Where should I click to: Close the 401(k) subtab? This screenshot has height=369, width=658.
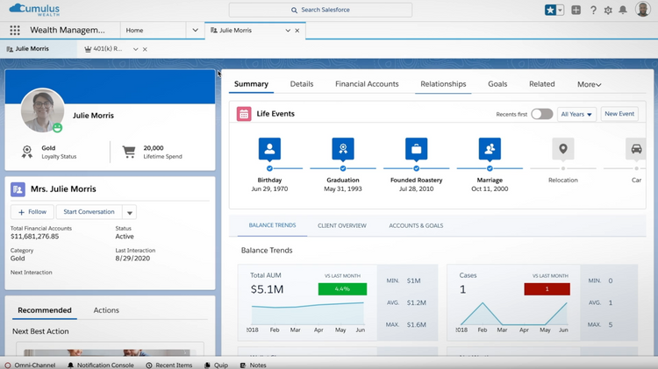pos(145,49)
